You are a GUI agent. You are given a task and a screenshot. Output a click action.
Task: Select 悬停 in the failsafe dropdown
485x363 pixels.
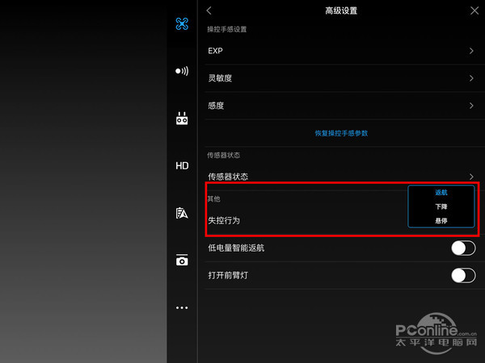(441, 220)
